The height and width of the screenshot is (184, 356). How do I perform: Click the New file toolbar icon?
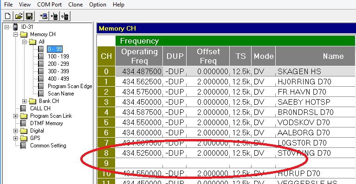click(8, 16)
